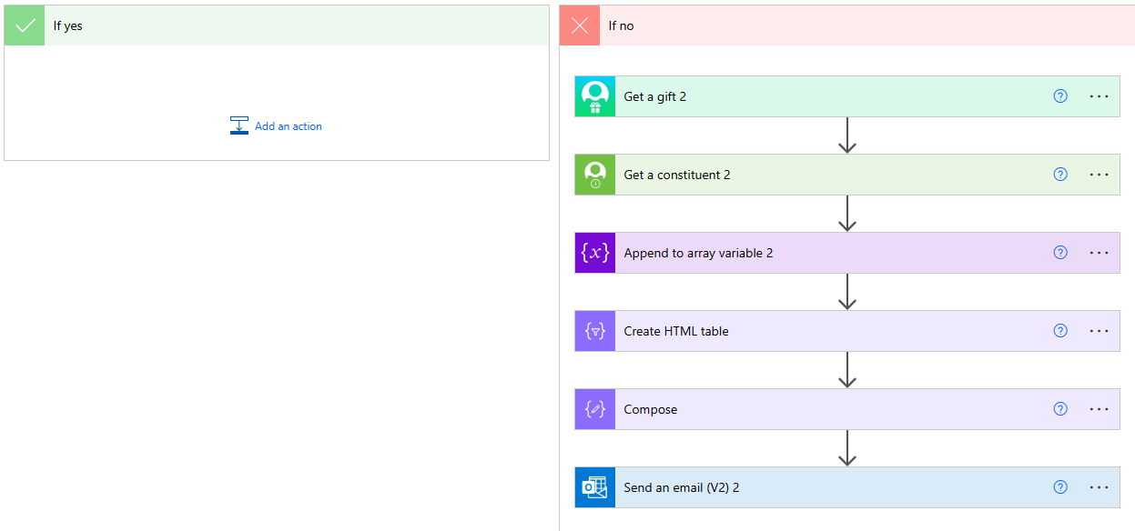1135x531 pixels.
Task: Open help tooltip for Get a gift 2
Action: (1059, 95)
